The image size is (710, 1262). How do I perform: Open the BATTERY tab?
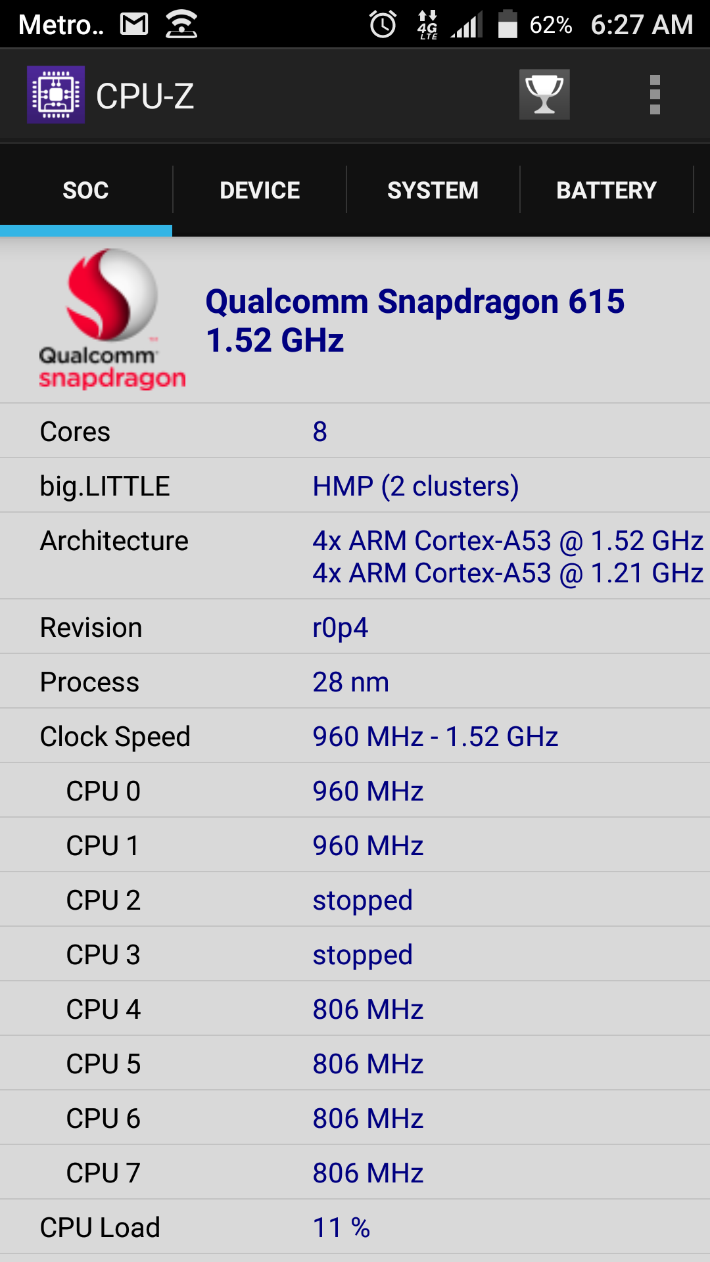[x=607, y=190]
